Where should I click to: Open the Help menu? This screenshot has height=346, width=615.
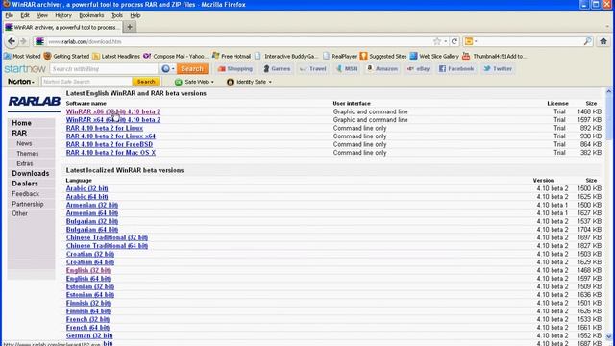(135, 15)
